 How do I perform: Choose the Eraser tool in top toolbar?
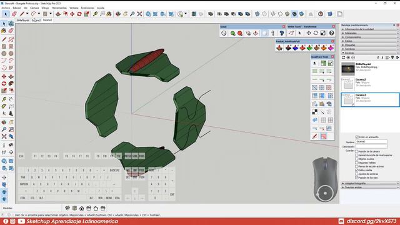[14, 14]
